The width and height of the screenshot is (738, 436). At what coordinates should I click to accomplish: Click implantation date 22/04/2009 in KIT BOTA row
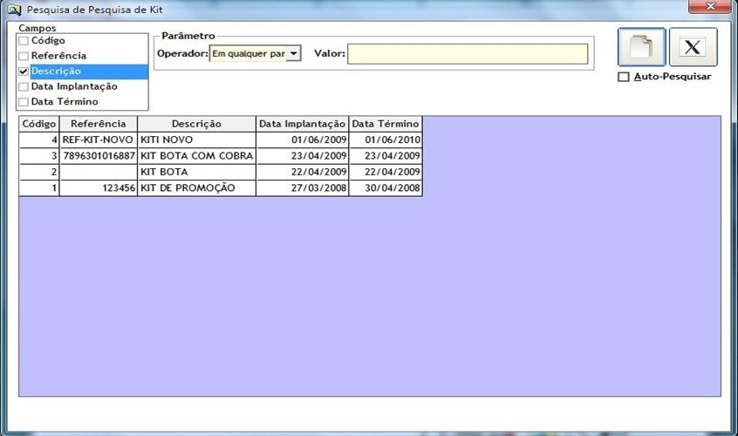coord(302,172)
